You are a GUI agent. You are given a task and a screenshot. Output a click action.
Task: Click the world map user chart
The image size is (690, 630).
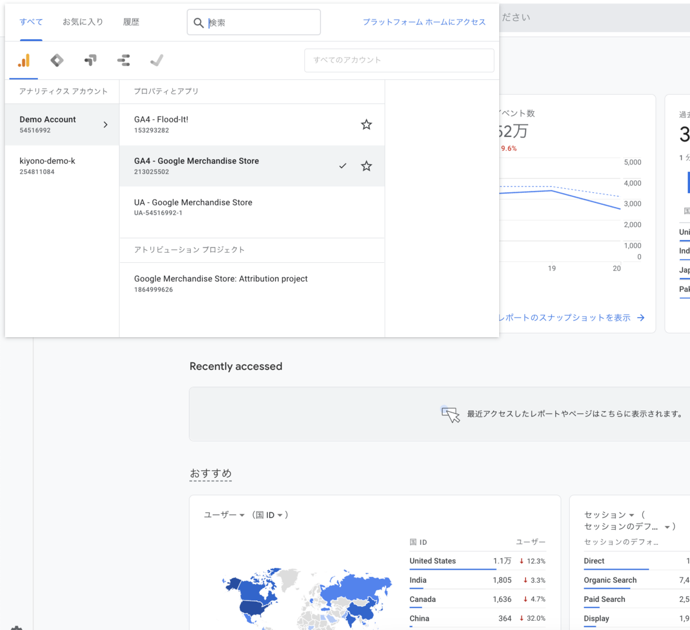click(x=307, y=598)
